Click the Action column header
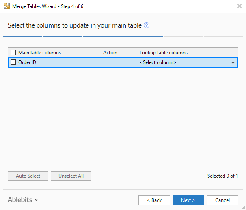The height and width of the screenshot is (210, 246). [110, 53]
